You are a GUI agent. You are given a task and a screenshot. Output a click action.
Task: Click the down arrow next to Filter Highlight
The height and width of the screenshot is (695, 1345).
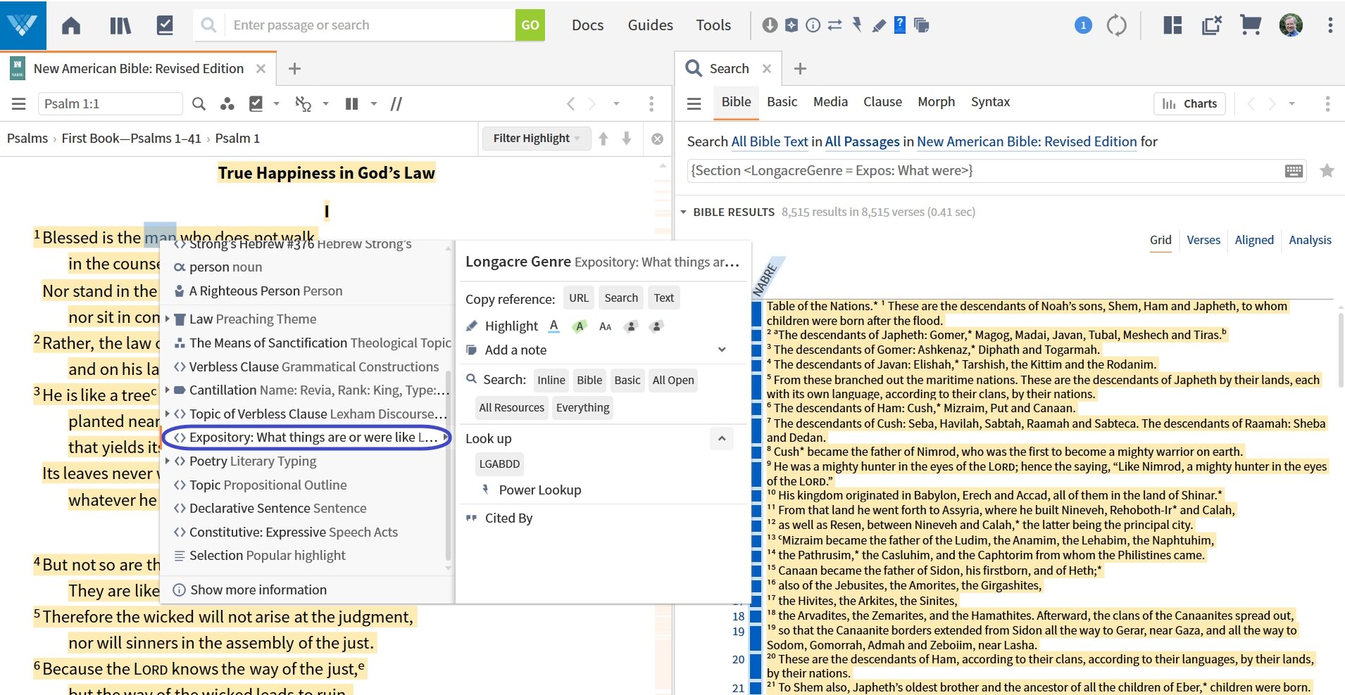627,139
